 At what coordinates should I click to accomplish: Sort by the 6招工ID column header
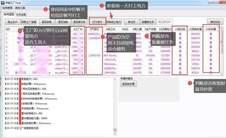click(111, 29)
